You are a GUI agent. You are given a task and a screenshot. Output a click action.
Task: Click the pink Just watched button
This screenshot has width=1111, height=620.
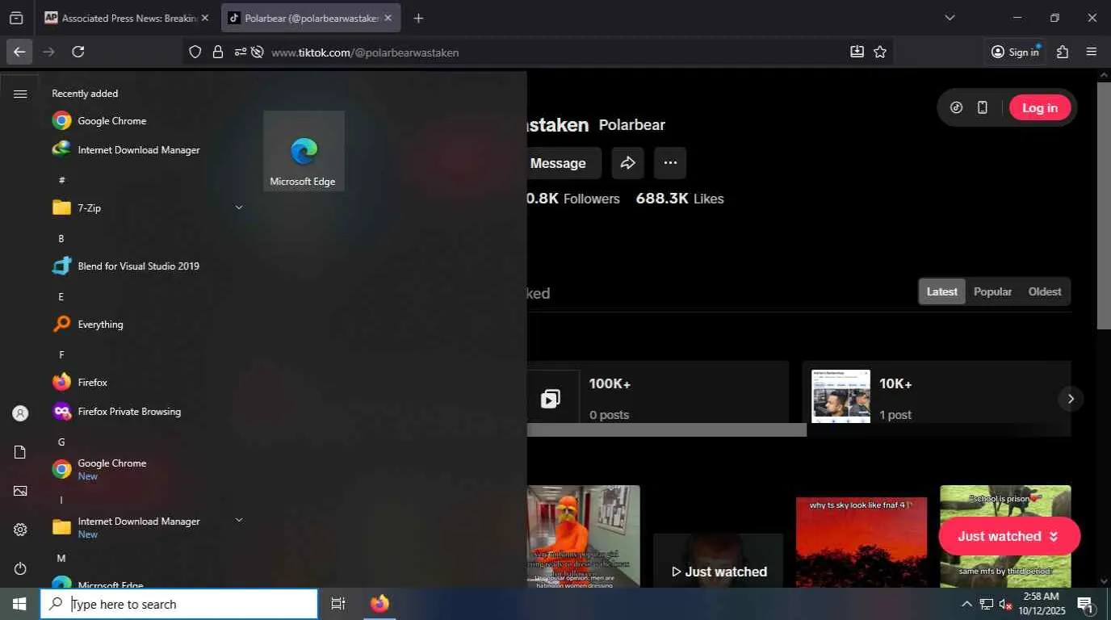[1009, 536]
